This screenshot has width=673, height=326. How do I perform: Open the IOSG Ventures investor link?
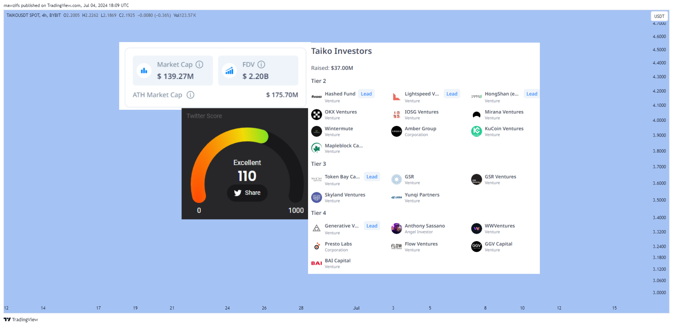421,112
